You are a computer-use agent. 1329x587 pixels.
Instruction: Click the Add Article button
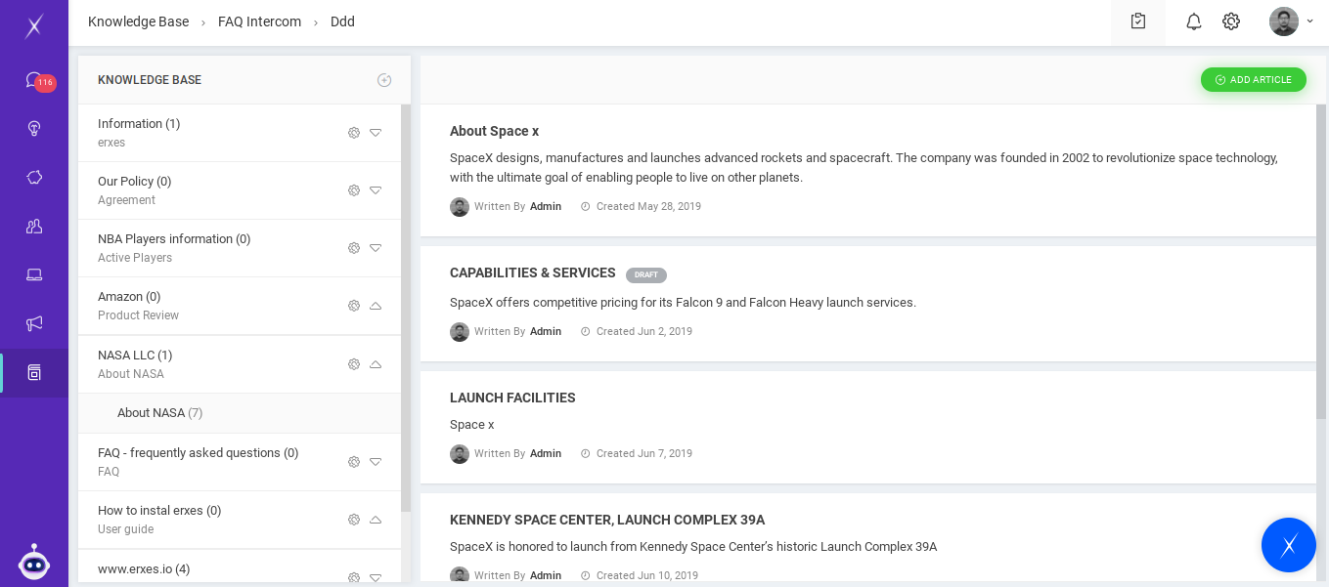click(x=1253, y=80)
